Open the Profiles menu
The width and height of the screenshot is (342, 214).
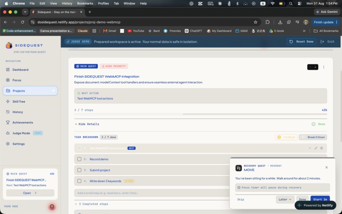103,3
